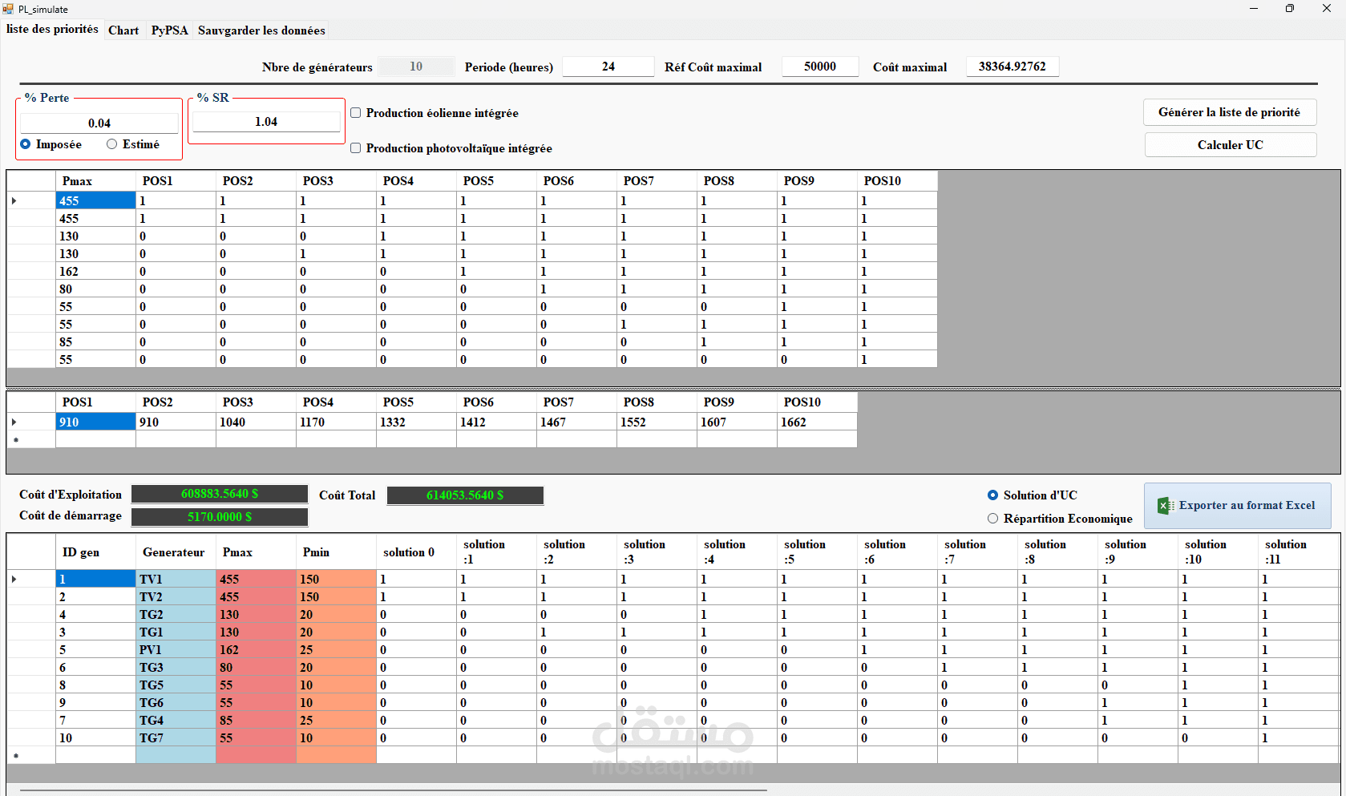Viewport: 1346px width, 796px height.
Task: Click the % SR value field
Action: 266,122
